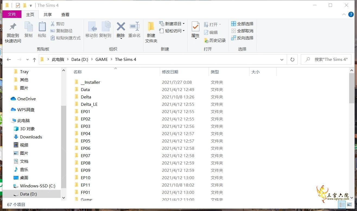Select Windows-SSD (C:) drive
The height and width of the screenshot is (211, 357).
coord(37,186)
